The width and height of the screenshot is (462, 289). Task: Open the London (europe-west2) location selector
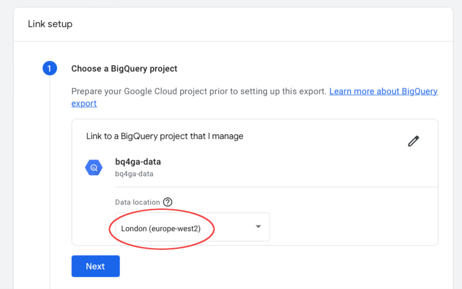click(x=193, y=227)
